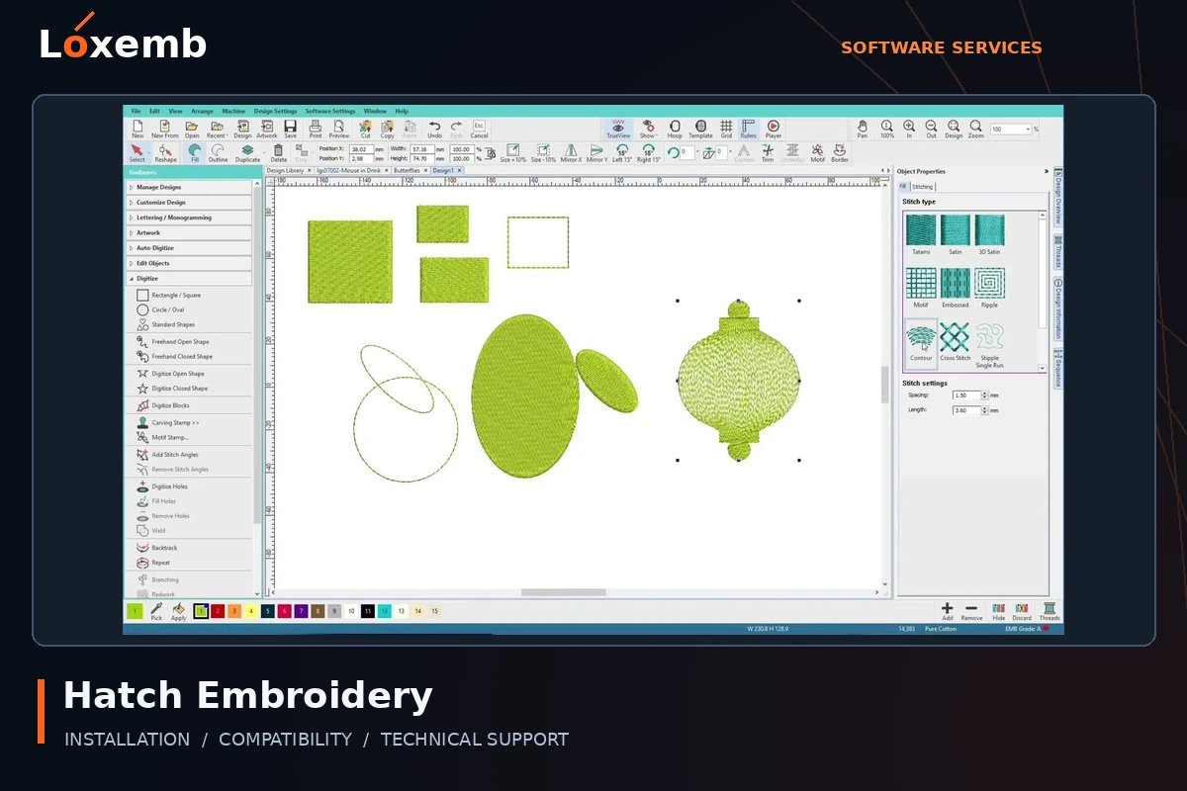
Task: Select yellow color swatch 4
Action: [251, 611]
